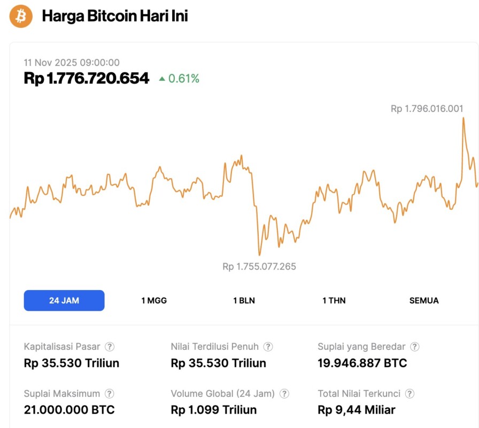Image resolution: width=479 pixels, height=428 pixels.
Task: Click help icon beside Suplai Maksimum
Action: [x=110, y=394]
